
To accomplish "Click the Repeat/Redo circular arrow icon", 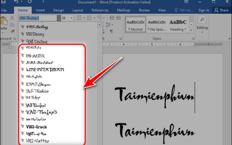I will pyautogui.click(x=30, y=1).
